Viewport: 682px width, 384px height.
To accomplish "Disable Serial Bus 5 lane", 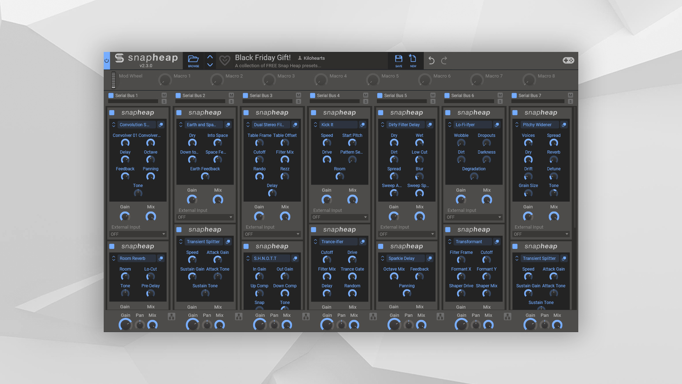I will click(380, 96).
